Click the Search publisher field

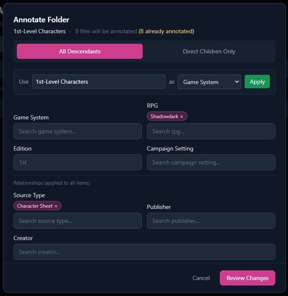[211, 221]
